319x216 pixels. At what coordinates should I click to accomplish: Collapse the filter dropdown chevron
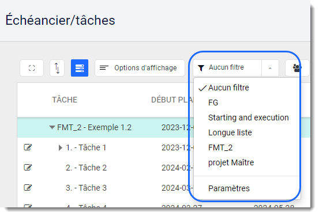coord(270,68)
